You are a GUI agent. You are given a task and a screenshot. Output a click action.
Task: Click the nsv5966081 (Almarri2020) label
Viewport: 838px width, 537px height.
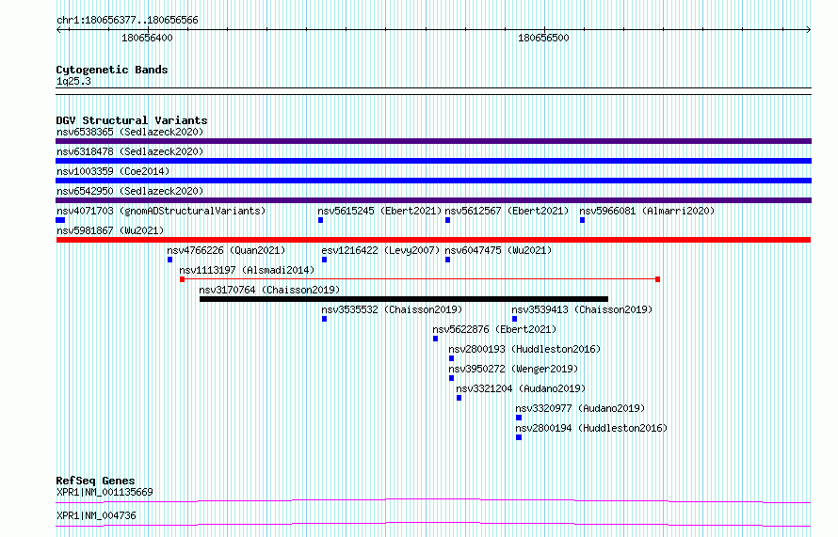[647, 211]
